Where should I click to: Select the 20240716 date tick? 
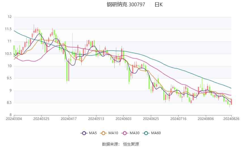click(178, 119)
